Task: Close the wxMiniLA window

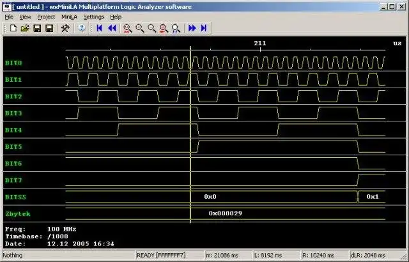Action: click(401, 7)
